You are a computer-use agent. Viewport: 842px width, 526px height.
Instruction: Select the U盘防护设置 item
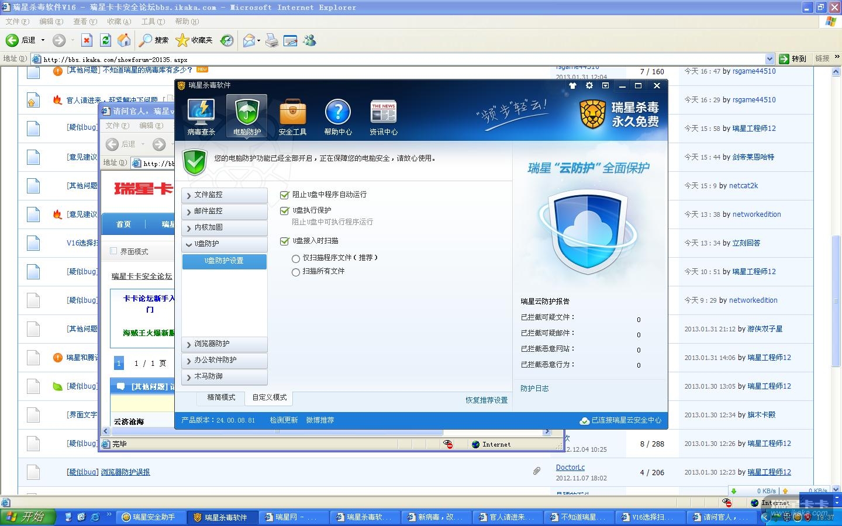[225, 261]
